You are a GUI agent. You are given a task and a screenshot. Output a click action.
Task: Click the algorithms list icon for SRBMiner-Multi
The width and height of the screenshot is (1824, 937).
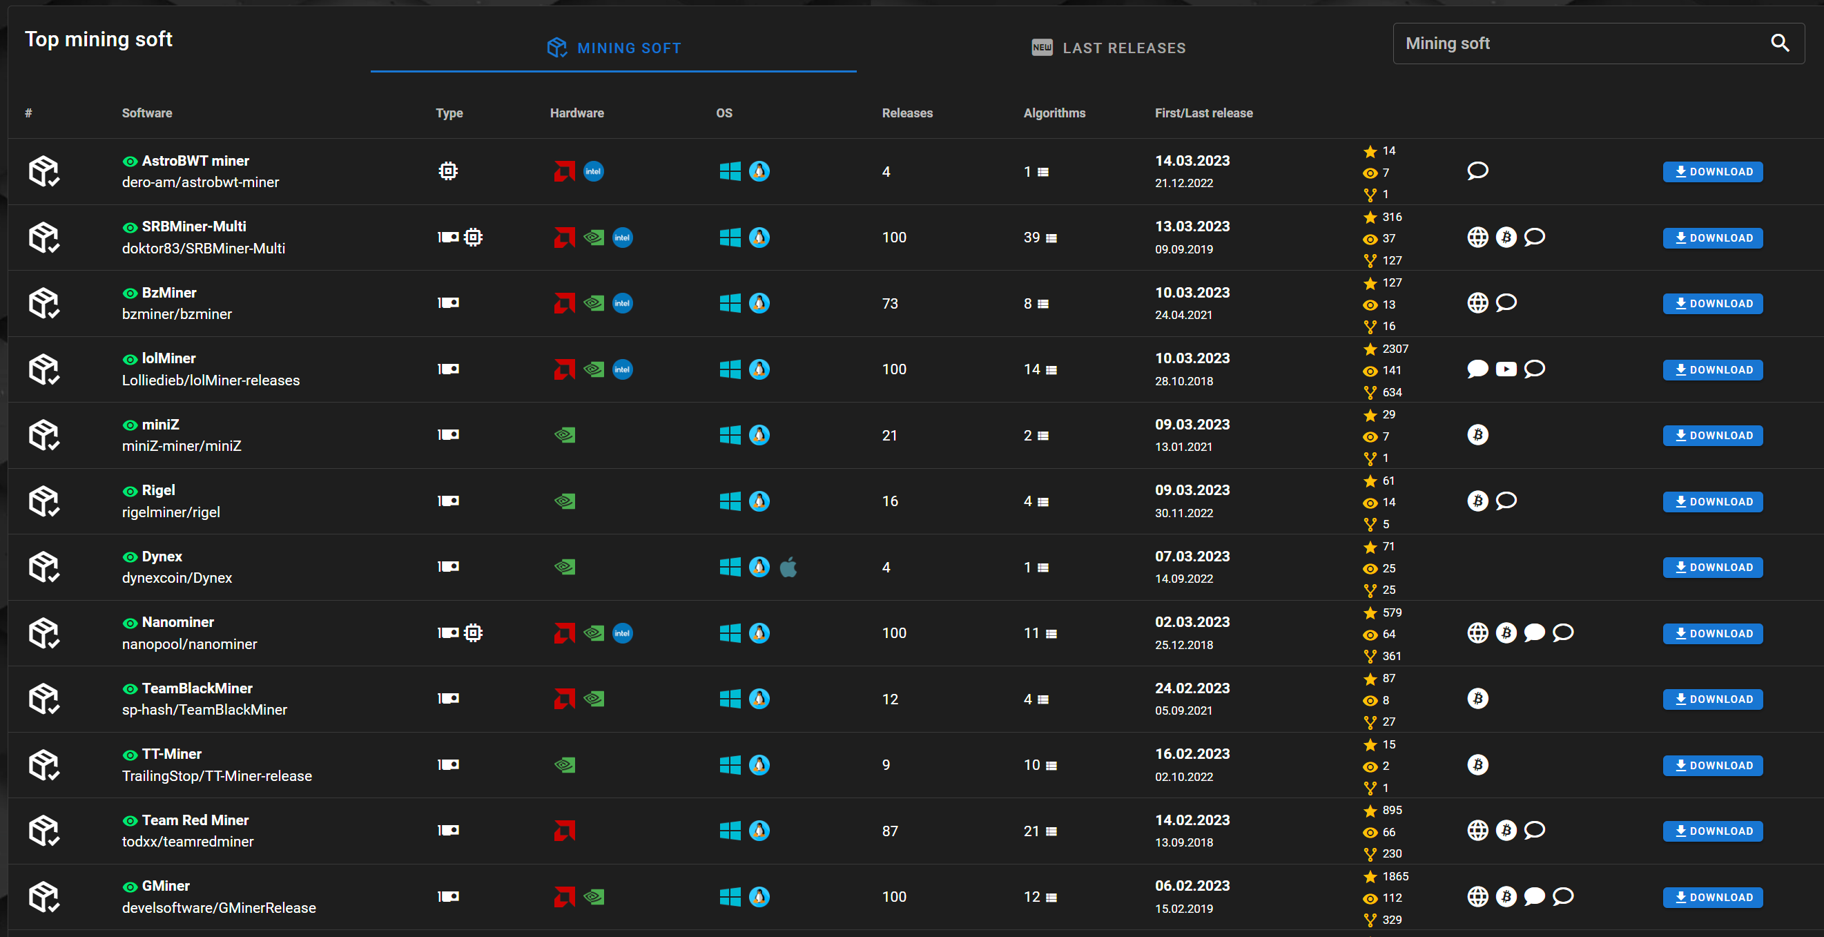pos(1051,238)
